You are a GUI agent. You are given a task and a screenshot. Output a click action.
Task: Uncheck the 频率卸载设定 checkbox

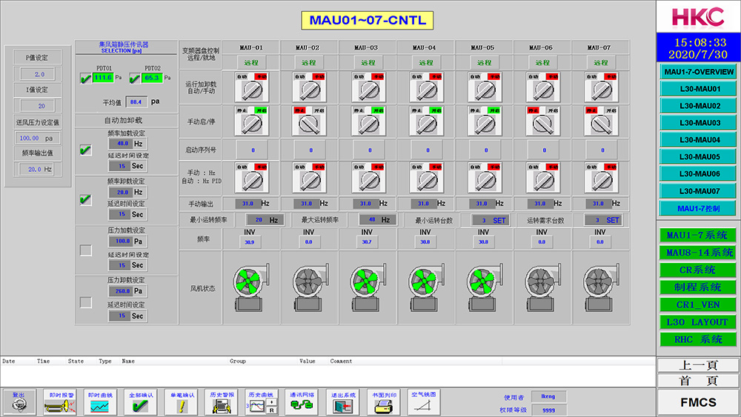[86, 200]
